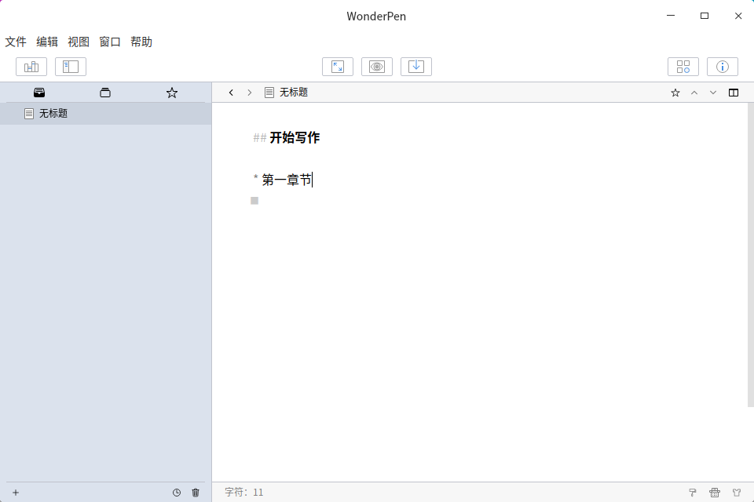Open the trash bin in sidebar footer
The height and width of the screenshot is (502, 754).
click(x=196, y=493)
